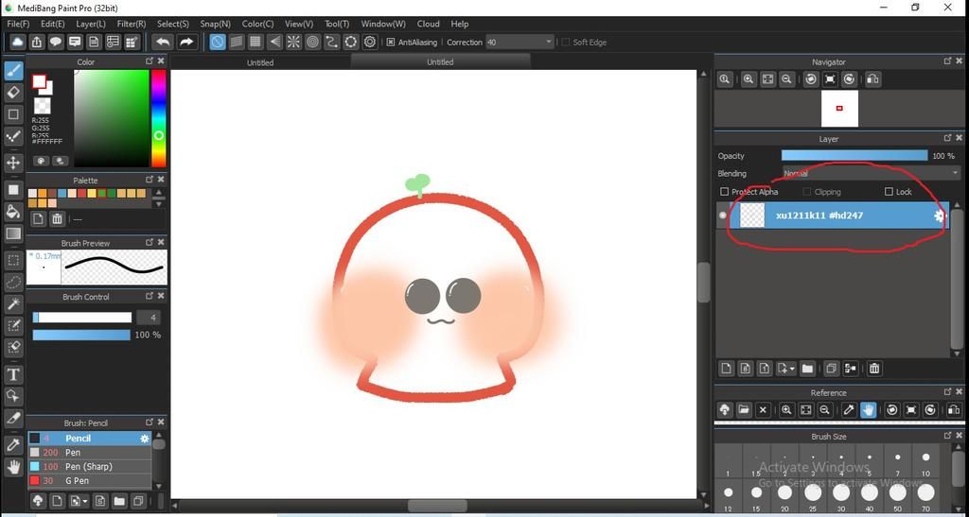Open the Select(S) menu
Image resolution: width=969 pixels, height=517 pixels.
click(172, 24)
